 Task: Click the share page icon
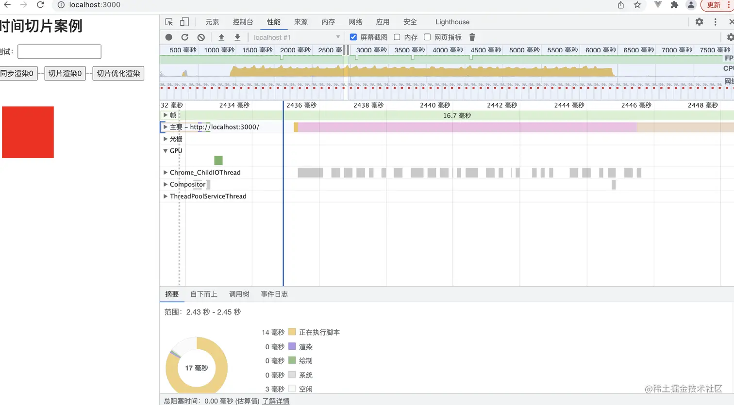(621, 5)
